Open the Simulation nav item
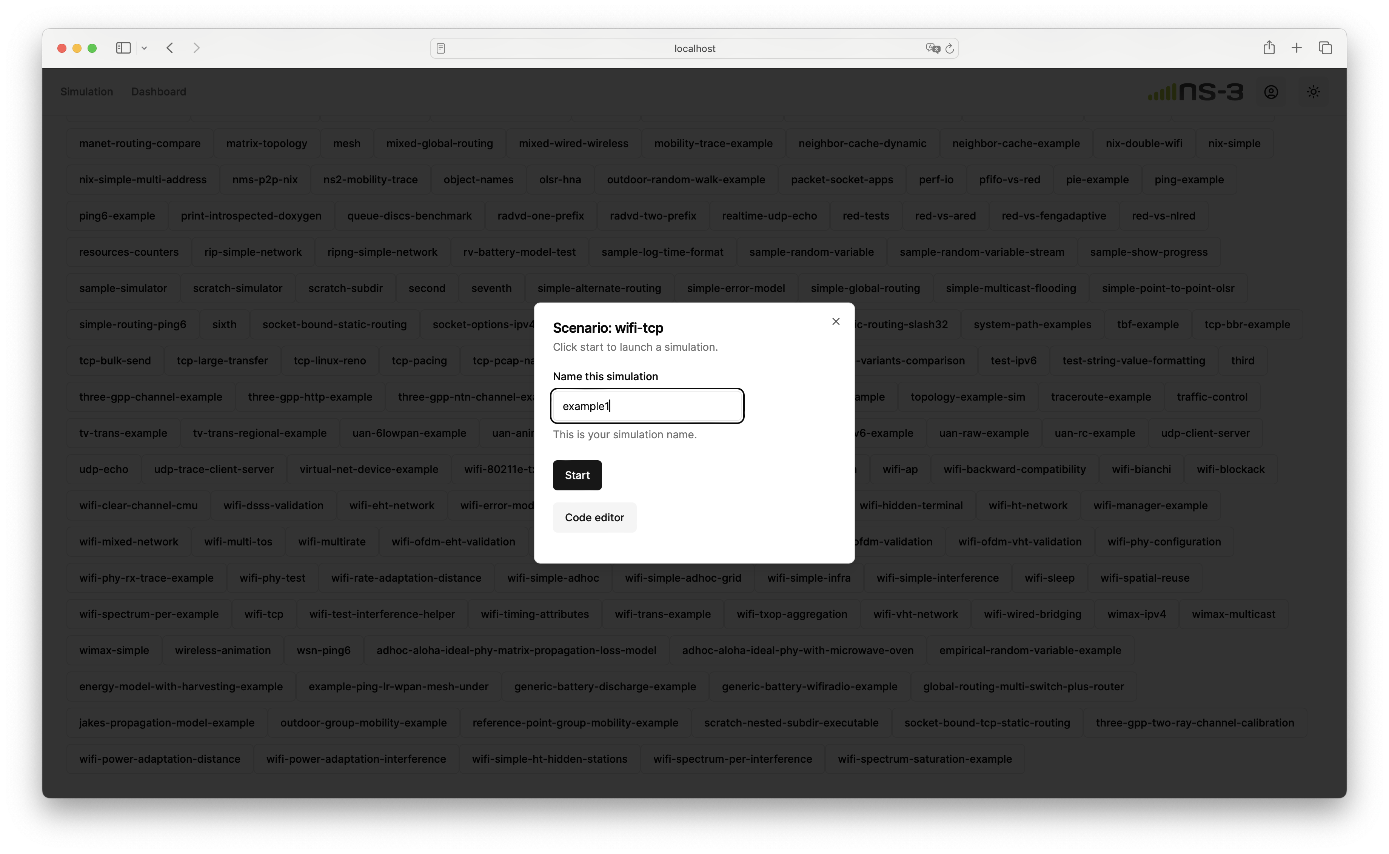This screenshot has height=854, width=1389. [x=86, y=92]
